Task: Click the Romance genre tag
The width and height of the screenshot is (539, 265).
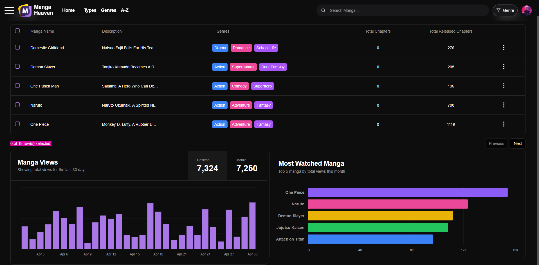Action: (x=241, y=48)
